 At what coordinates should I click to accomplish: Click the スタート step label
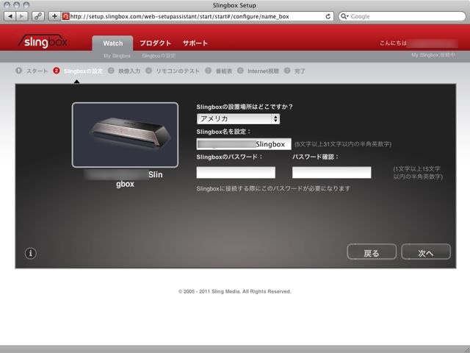(x=37, y=71)
